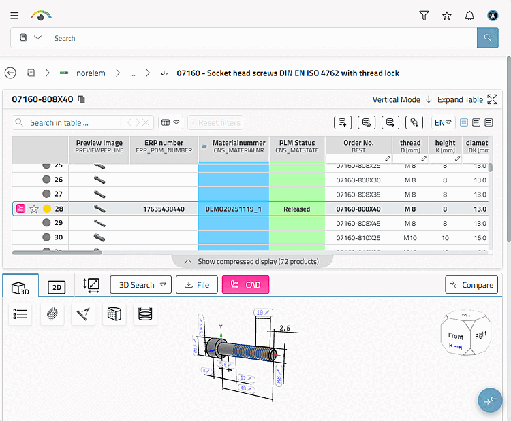Open catalog root breadcrumb icon
511x421 pixels.
coord(31,73)
